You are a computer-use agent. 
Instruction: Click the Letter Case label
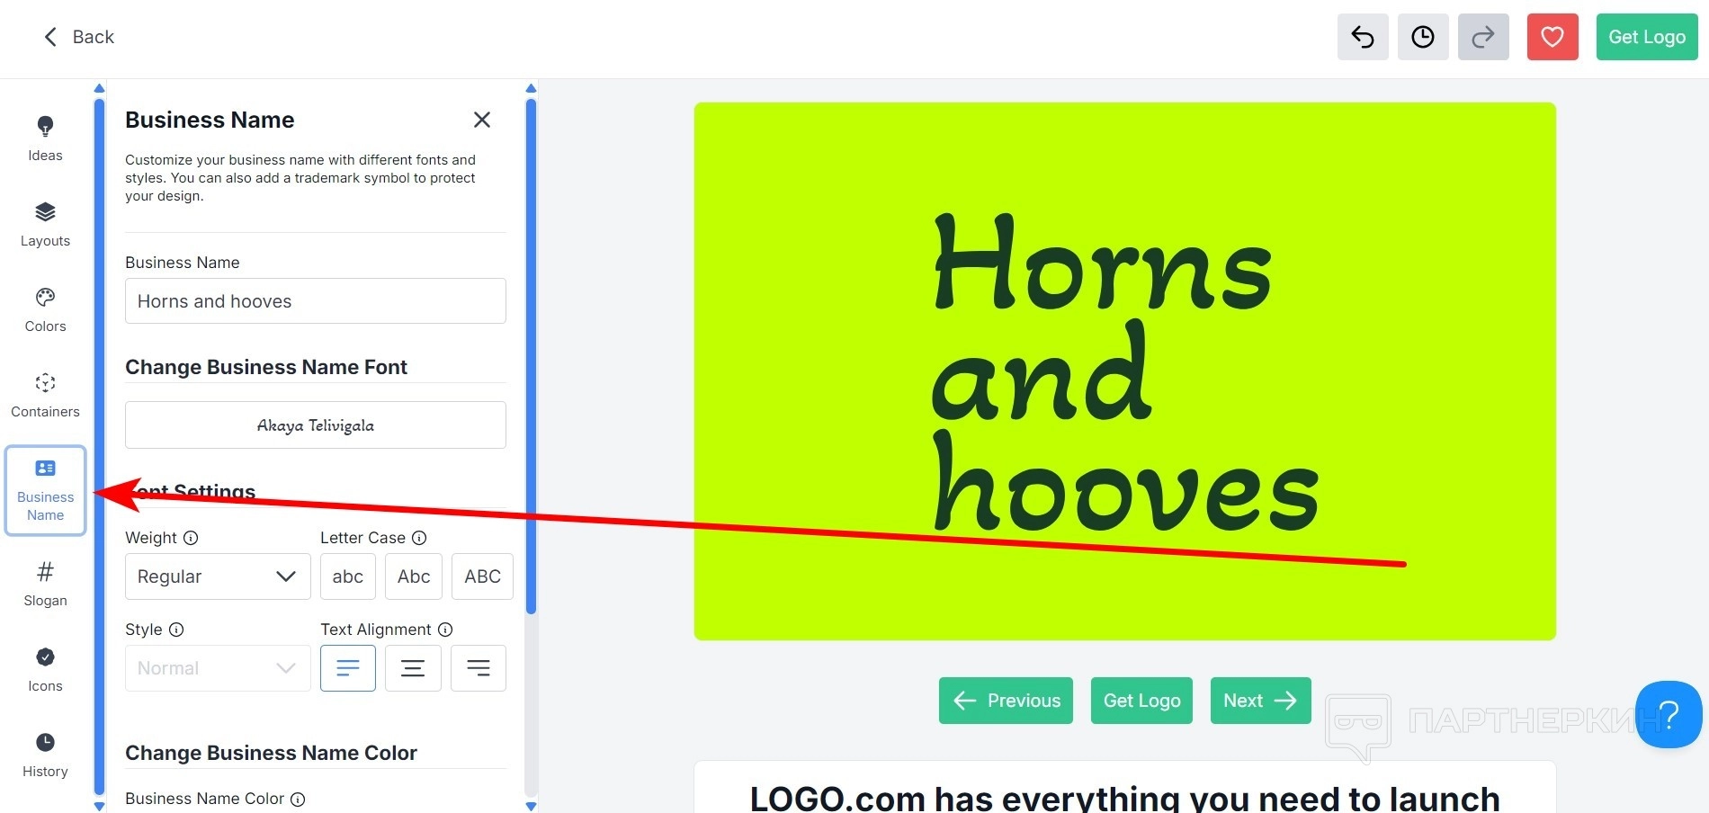tap(362, 538)
